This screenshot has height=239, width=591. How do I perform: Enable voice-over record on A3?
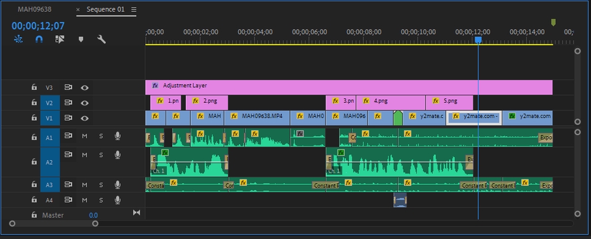click(x=118, y=185)
